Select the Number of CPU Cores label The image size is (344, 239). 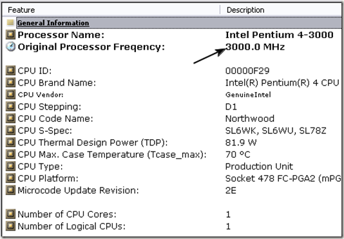point(67,215)
